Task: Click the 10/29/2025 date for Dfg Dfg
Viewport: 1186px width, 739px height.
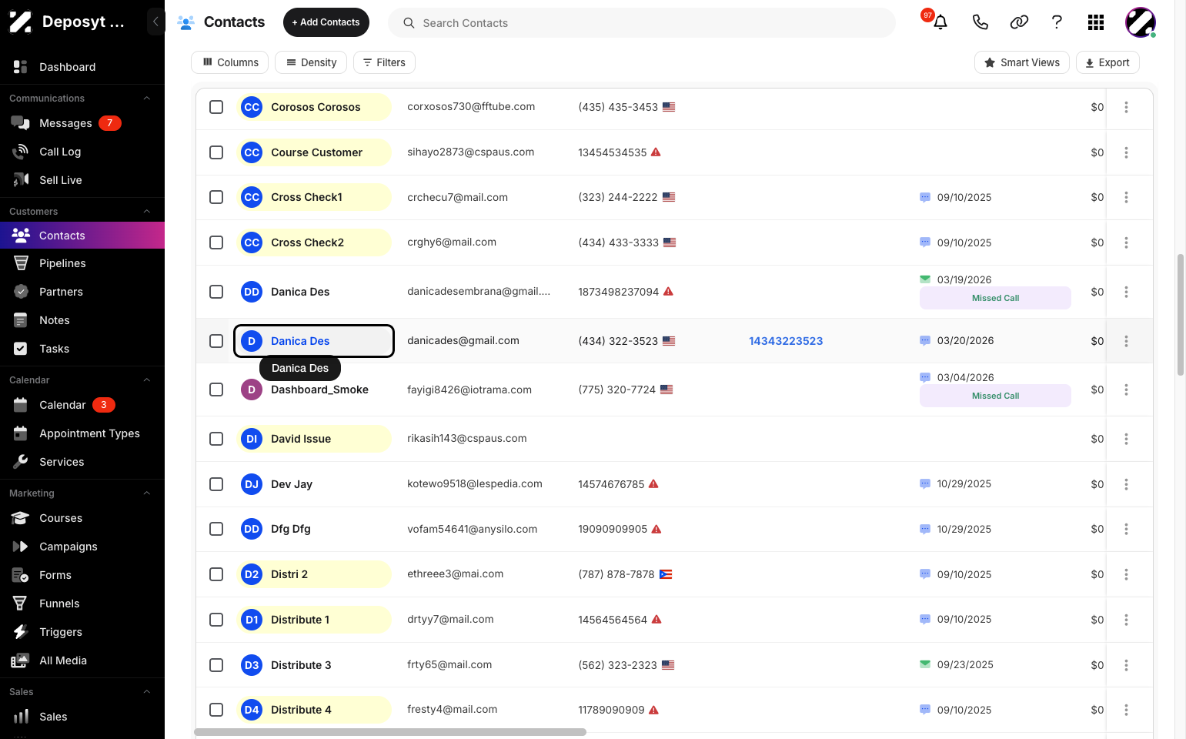Action: (x=964, y=529)
